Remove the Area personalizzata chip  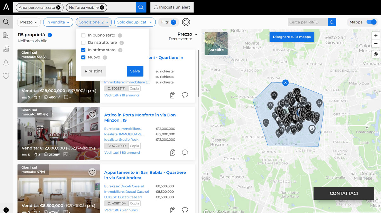coord(58,7)
